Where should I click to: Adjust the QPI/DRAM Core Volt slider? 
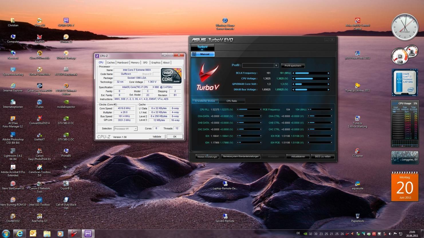[x=311, y=84]
